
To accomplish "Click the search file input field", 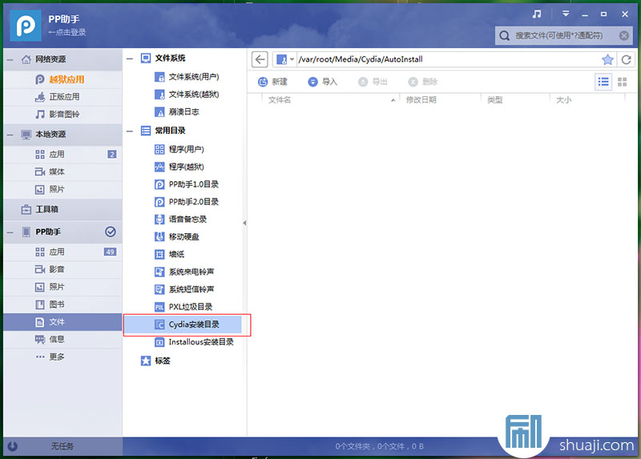I will point(564,35).
